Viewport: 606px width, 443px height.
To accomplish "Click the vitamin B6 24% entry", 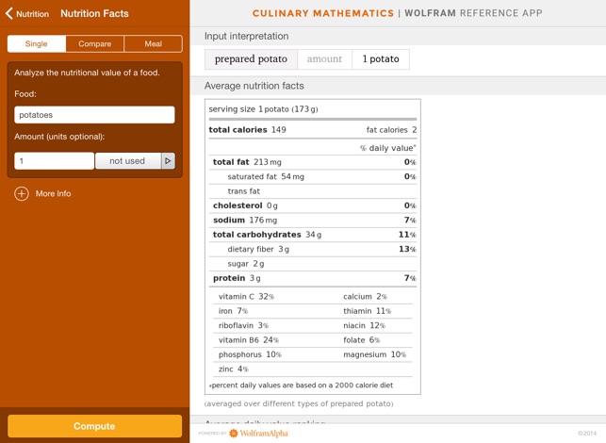I will 249,339.
